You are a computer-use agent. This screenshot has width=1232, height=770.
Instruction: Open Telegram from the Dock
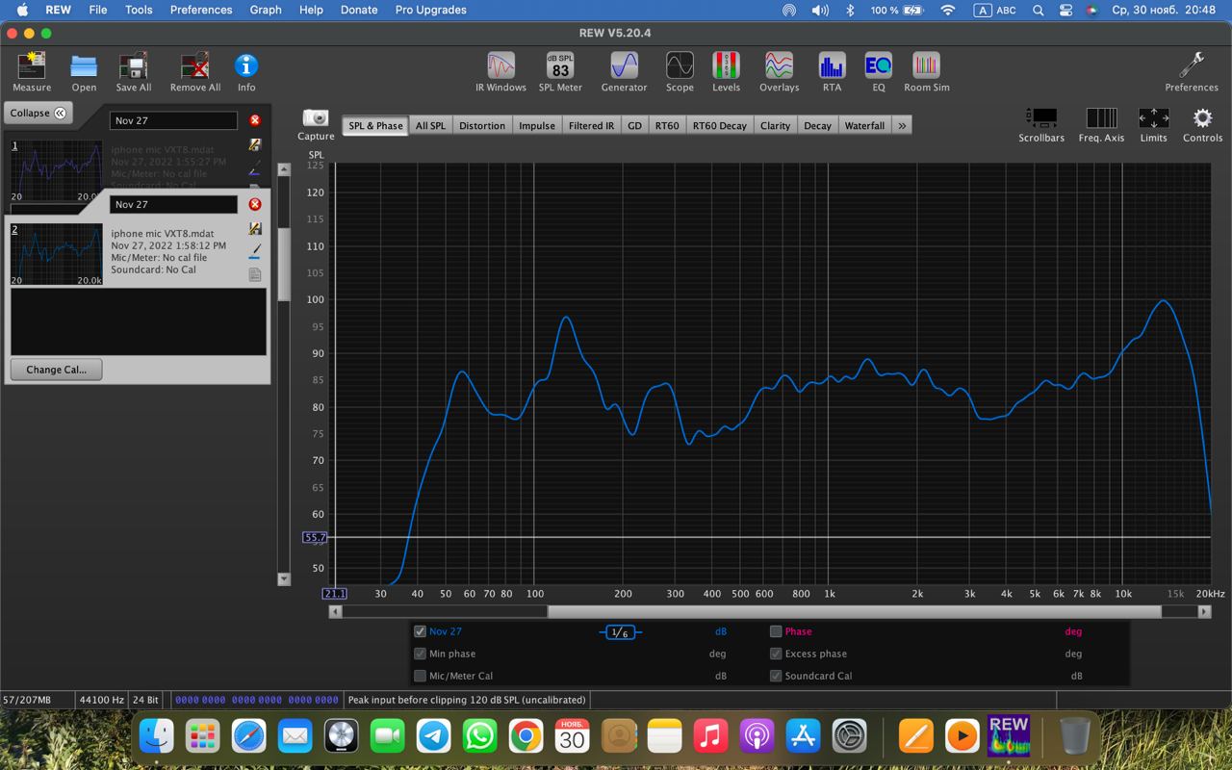click(x=434, y=736)
